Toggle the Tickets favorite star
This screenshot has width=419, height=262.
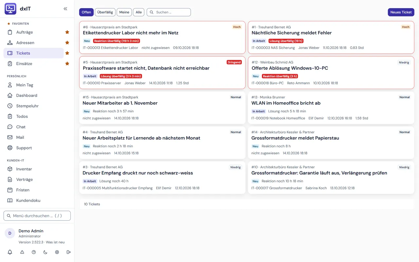[x=67, y=53]
